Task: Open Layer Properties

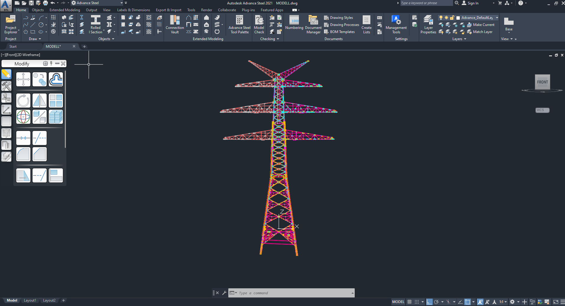Action: 428,24
